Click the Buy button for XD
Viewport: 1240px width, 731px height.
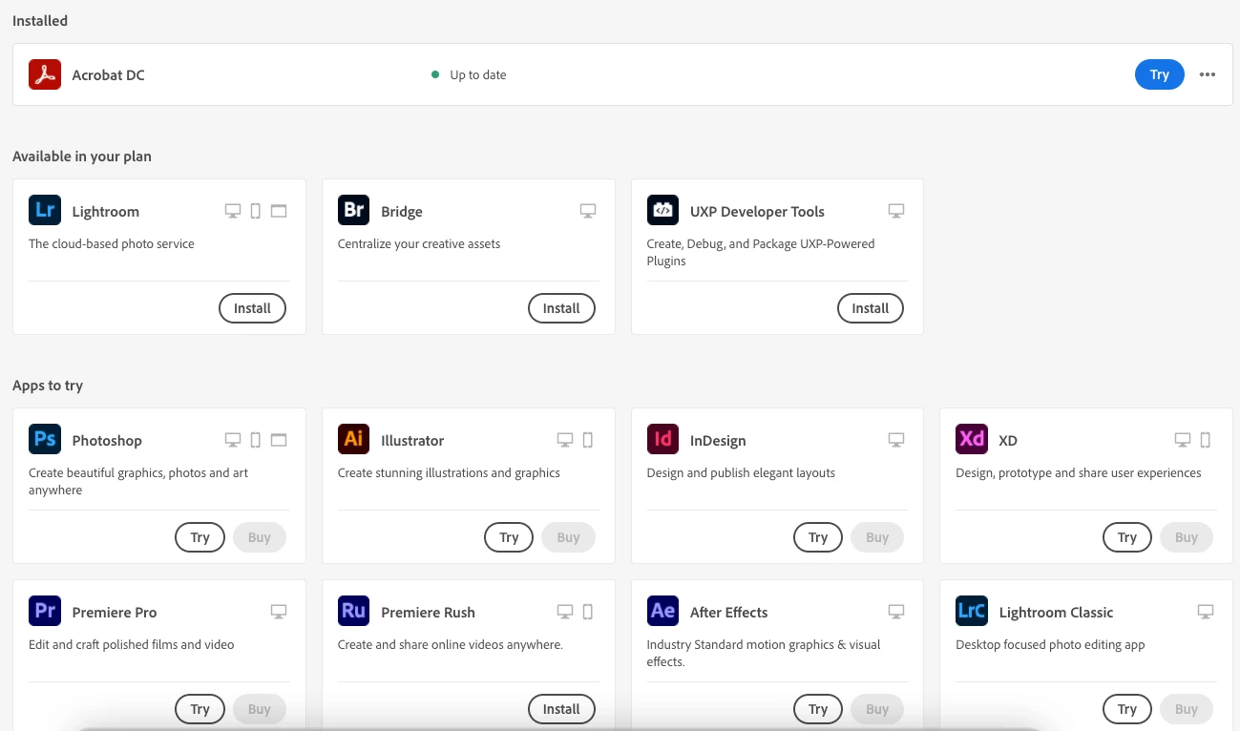click(1187, 537)
